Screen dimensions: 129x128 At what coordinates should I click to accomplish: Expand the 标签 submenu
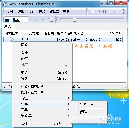coord(42,98)
